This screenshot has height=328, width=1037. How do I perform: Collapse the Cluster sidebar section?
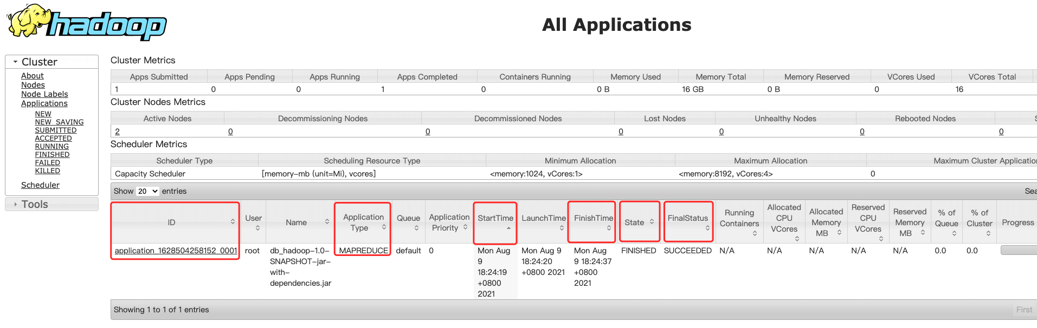coord(51,62)
